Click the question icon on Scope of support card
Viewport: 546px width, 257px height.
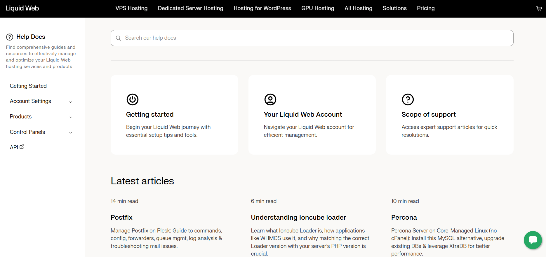click(408, 99)
